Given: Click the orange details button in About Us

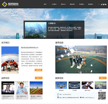Looking at the screenshot, I should (38, 70).
